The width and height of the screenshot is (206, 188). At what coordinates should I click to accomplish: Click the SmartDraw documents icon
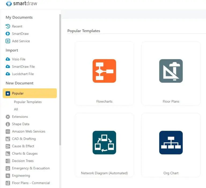point(8,34)
